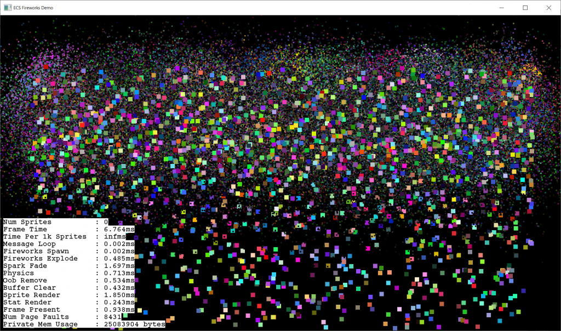Screen dimensions: 561x331
Task: Select the Spark Fade 1.697ms line
Action: point(68,266)
